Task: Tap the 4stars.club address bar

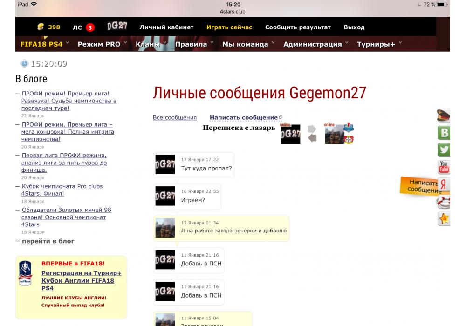Action: point(233,12)
